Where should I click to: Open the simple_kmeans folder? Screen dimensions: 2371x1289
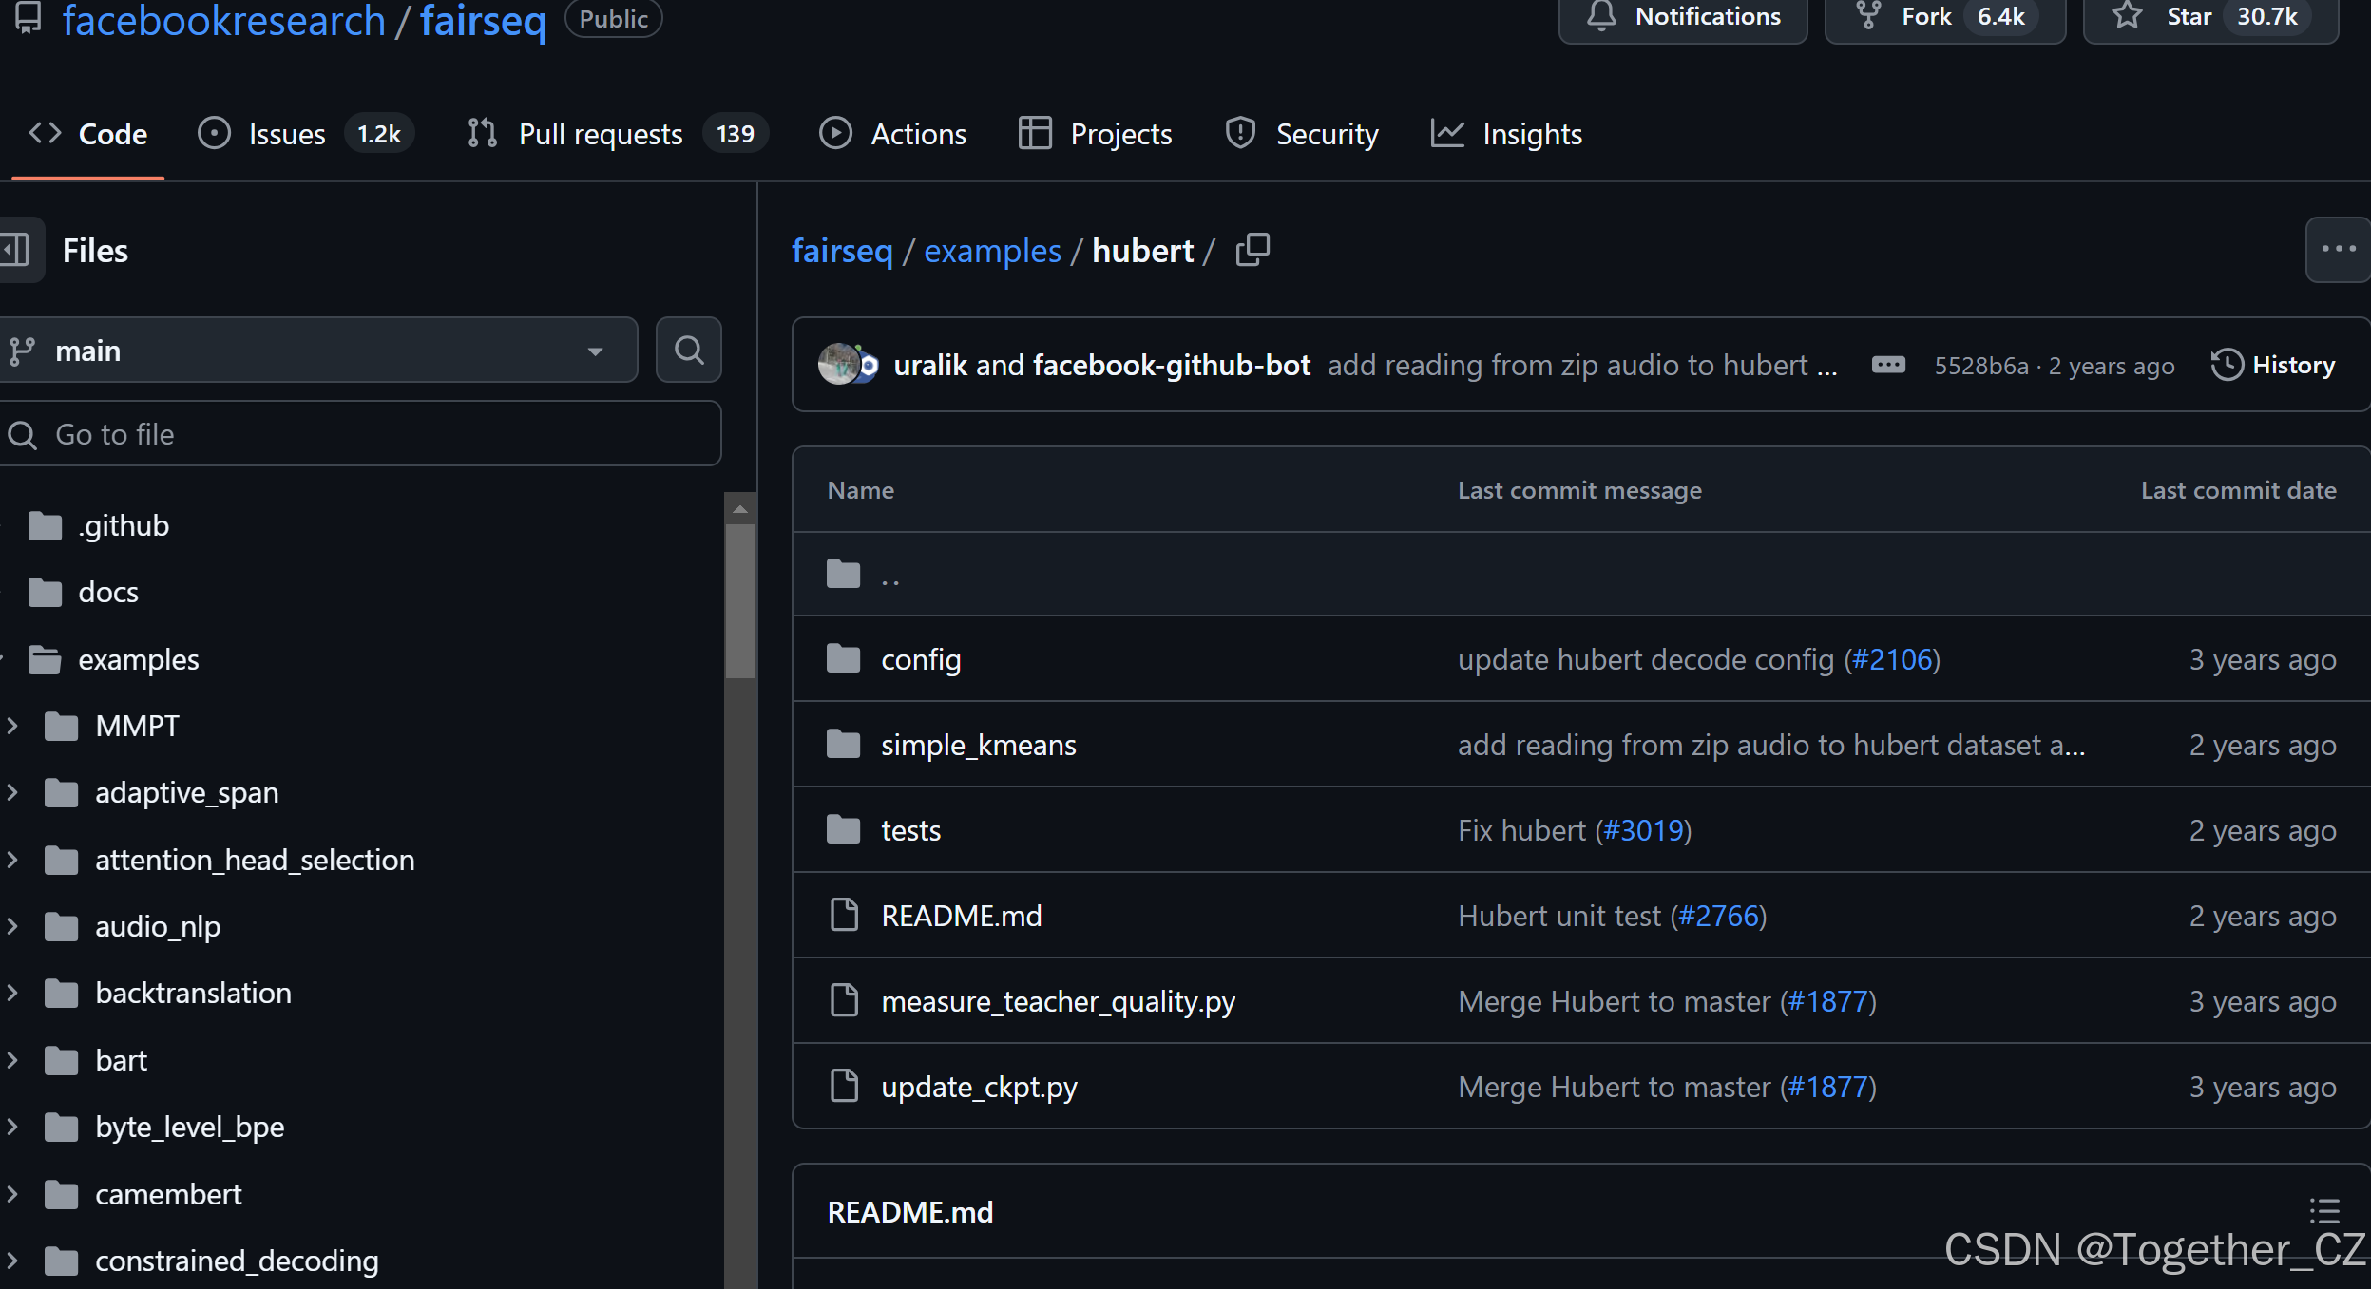[x=978, y=745]
